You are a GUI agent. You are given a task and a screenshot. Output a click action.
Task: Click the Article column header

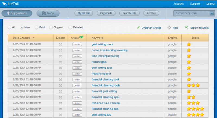77,38
